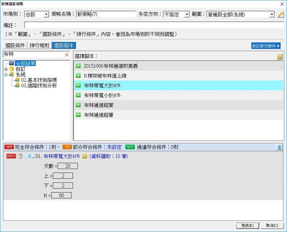Open the 市場別 dropdown
Image resolution: width=287 pixels, height=232 pixels.
coord(46,14)
